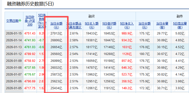Image resolution: width=189 pixels, height=93 pixels.
Task: Click closing value 4776.67
Action: (x=30, y=75)
